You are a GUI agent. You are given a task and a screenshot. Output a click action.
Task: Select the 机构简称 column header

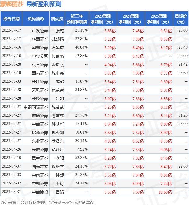[x=36, y=19]
